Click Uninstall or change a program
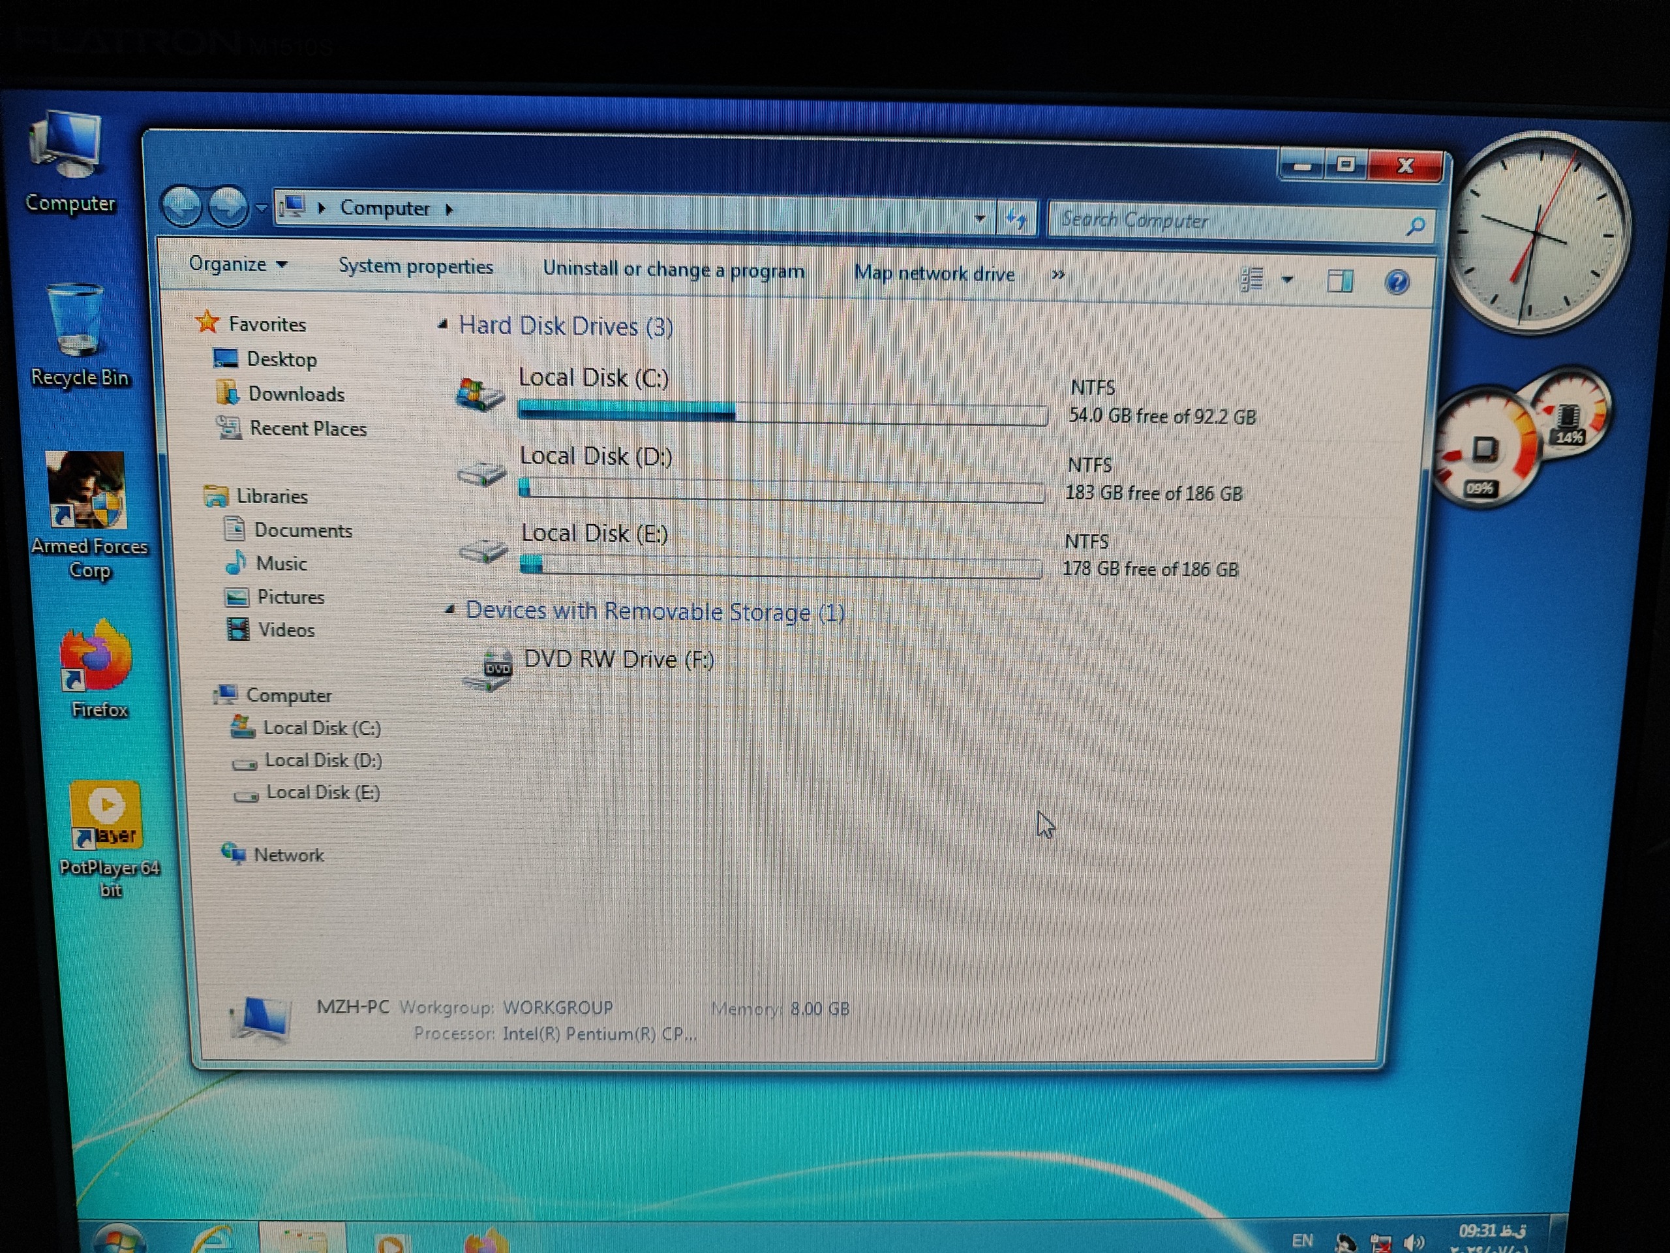 673,270
